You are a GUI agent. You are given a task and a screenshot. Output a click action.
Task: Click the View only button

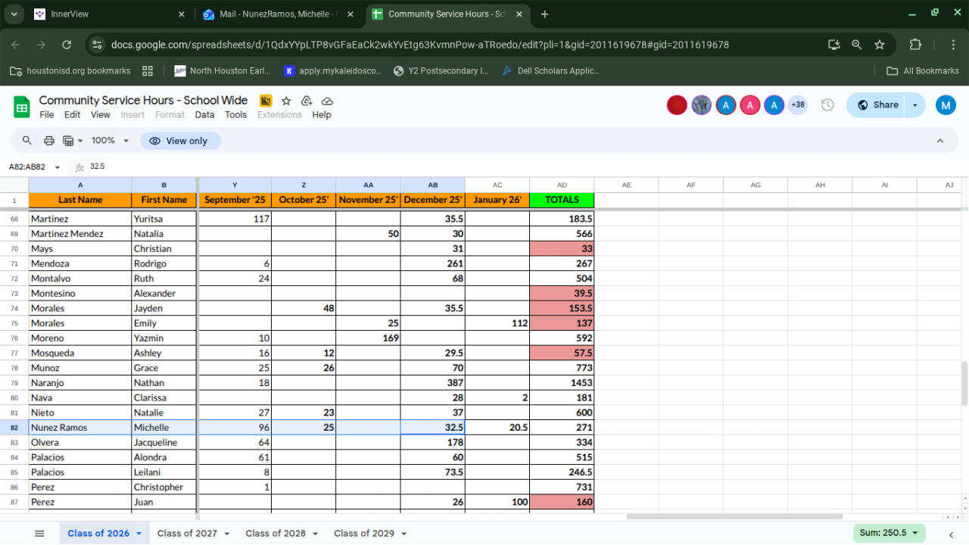click(x=180, y=141)
